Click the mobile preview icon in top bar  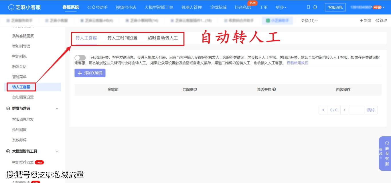[308, 7]
